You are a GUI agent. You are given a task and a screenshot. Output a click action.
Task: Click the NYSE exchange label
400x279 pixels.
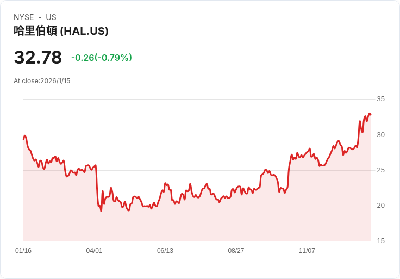pyautogui.click(x=24, y=17)
